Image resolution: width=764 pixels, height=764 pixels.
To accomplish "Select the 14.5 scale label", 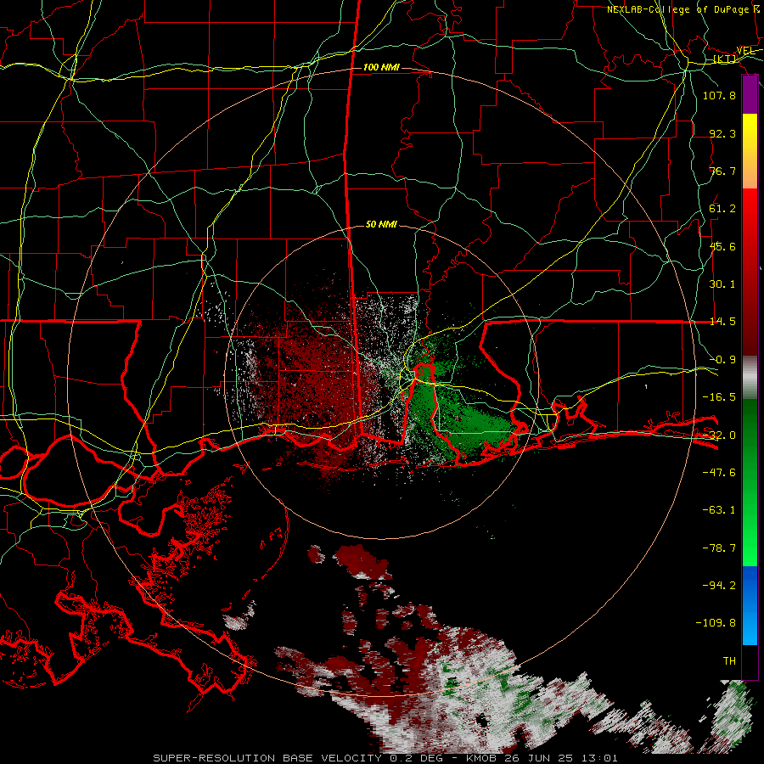I will [x=722, y=322].
